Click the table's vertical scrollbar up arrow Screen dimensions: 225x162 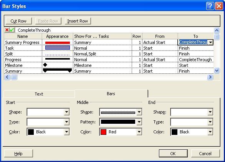217,30
